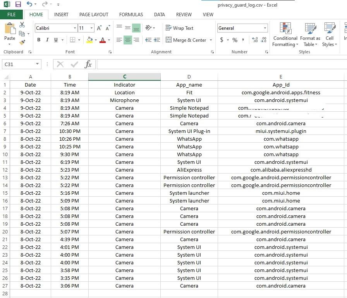Screen dimensions: 347x298
Task: Open the REVIEW tab
Action: (x=184, y=15)
